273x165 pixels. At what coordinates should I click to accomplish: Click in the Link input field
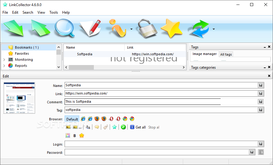(x=161, y=94)
